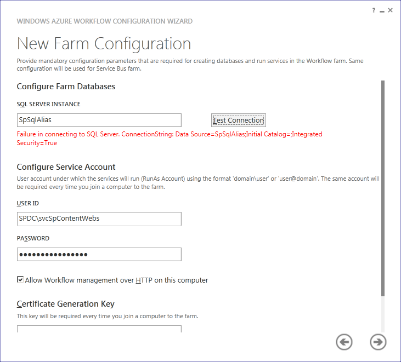Click the USER ID label
The height and width of the screenshot is (362, 401).
27,203
